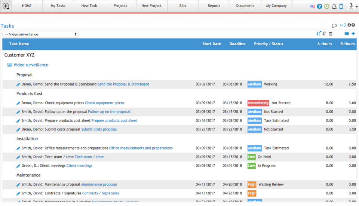The image size is (359, 206).
Task: Click the blue mobile phone icon
Action: pos(341,6)
